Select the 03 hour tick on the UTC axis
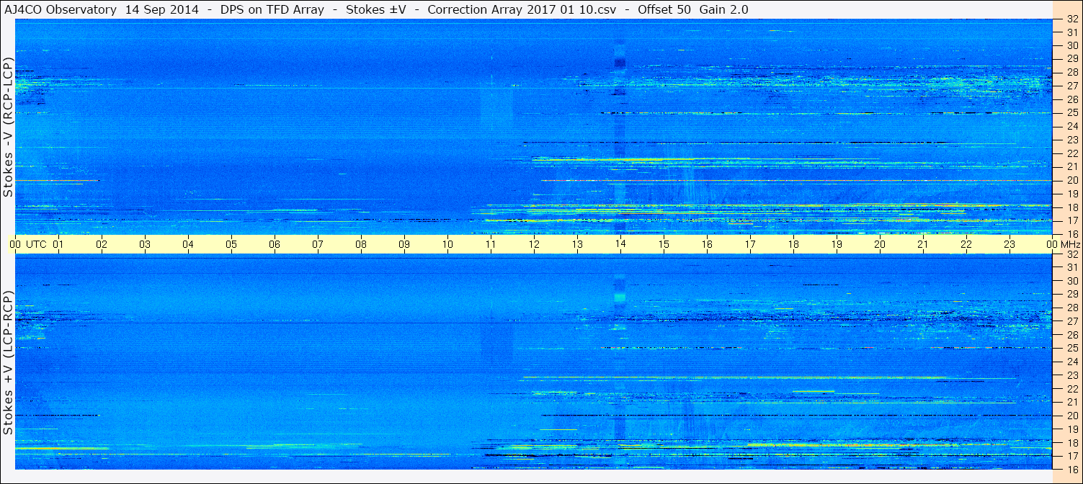Image resolution: width=1083 pixels, height=484 pixels. pos(145,244)
